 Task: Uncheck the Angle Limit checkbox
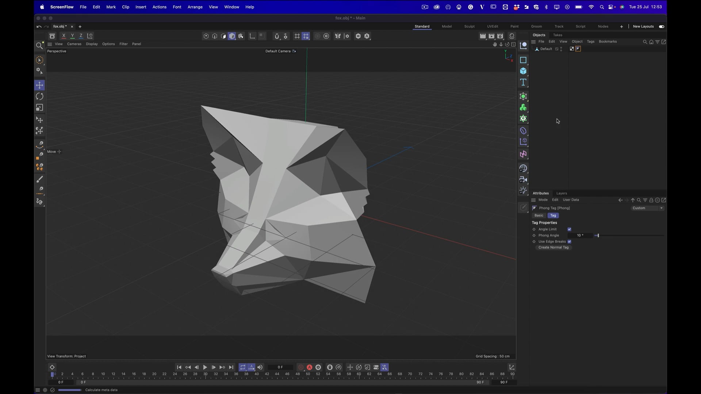[569, 229]
